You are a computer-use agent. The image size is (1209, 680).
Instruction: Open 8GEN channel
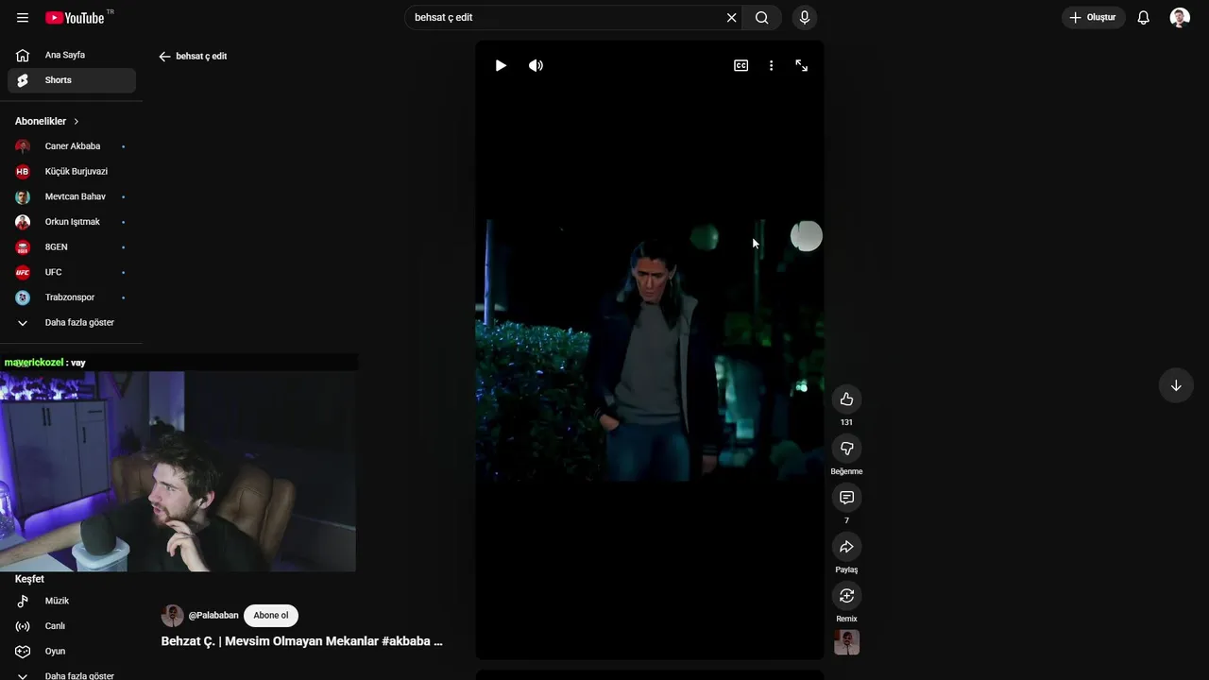[x=72, y=247]
